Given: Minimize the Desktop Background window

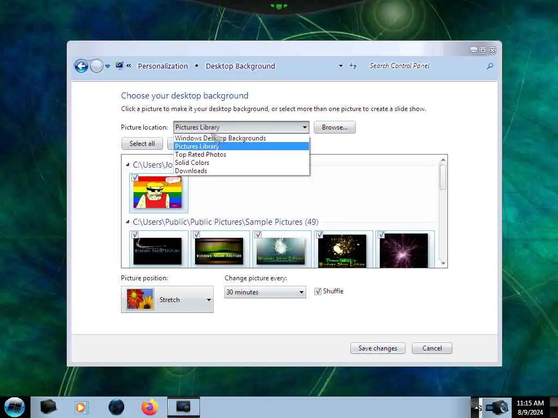Looking at the screenshot, I should [x=474, y=51].
